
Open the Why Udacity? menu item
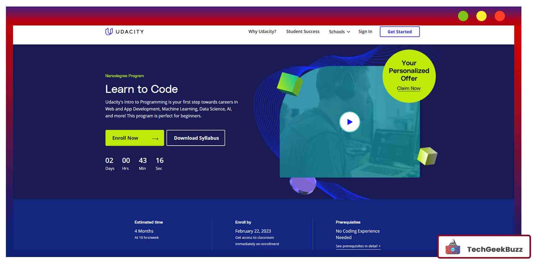(x=262, y=32)
